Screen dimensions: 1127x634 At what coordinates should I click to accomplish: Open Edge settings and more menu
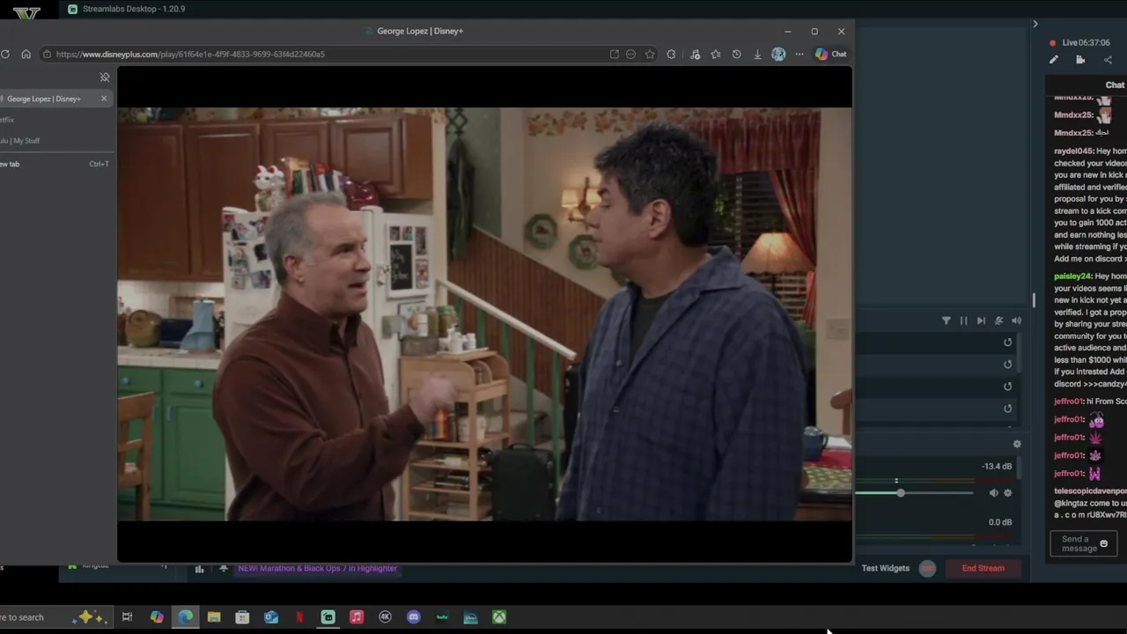coord(799,54)
